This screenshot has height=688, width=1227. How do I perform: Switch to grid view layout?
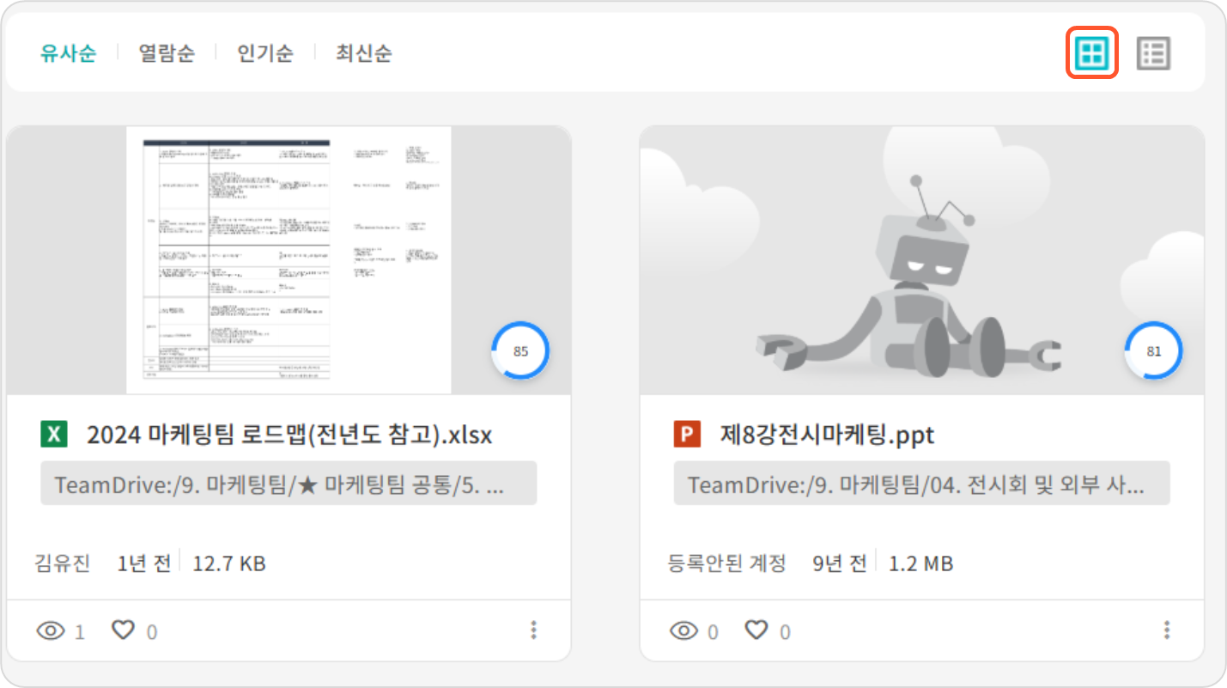[x=1092, y=53]
